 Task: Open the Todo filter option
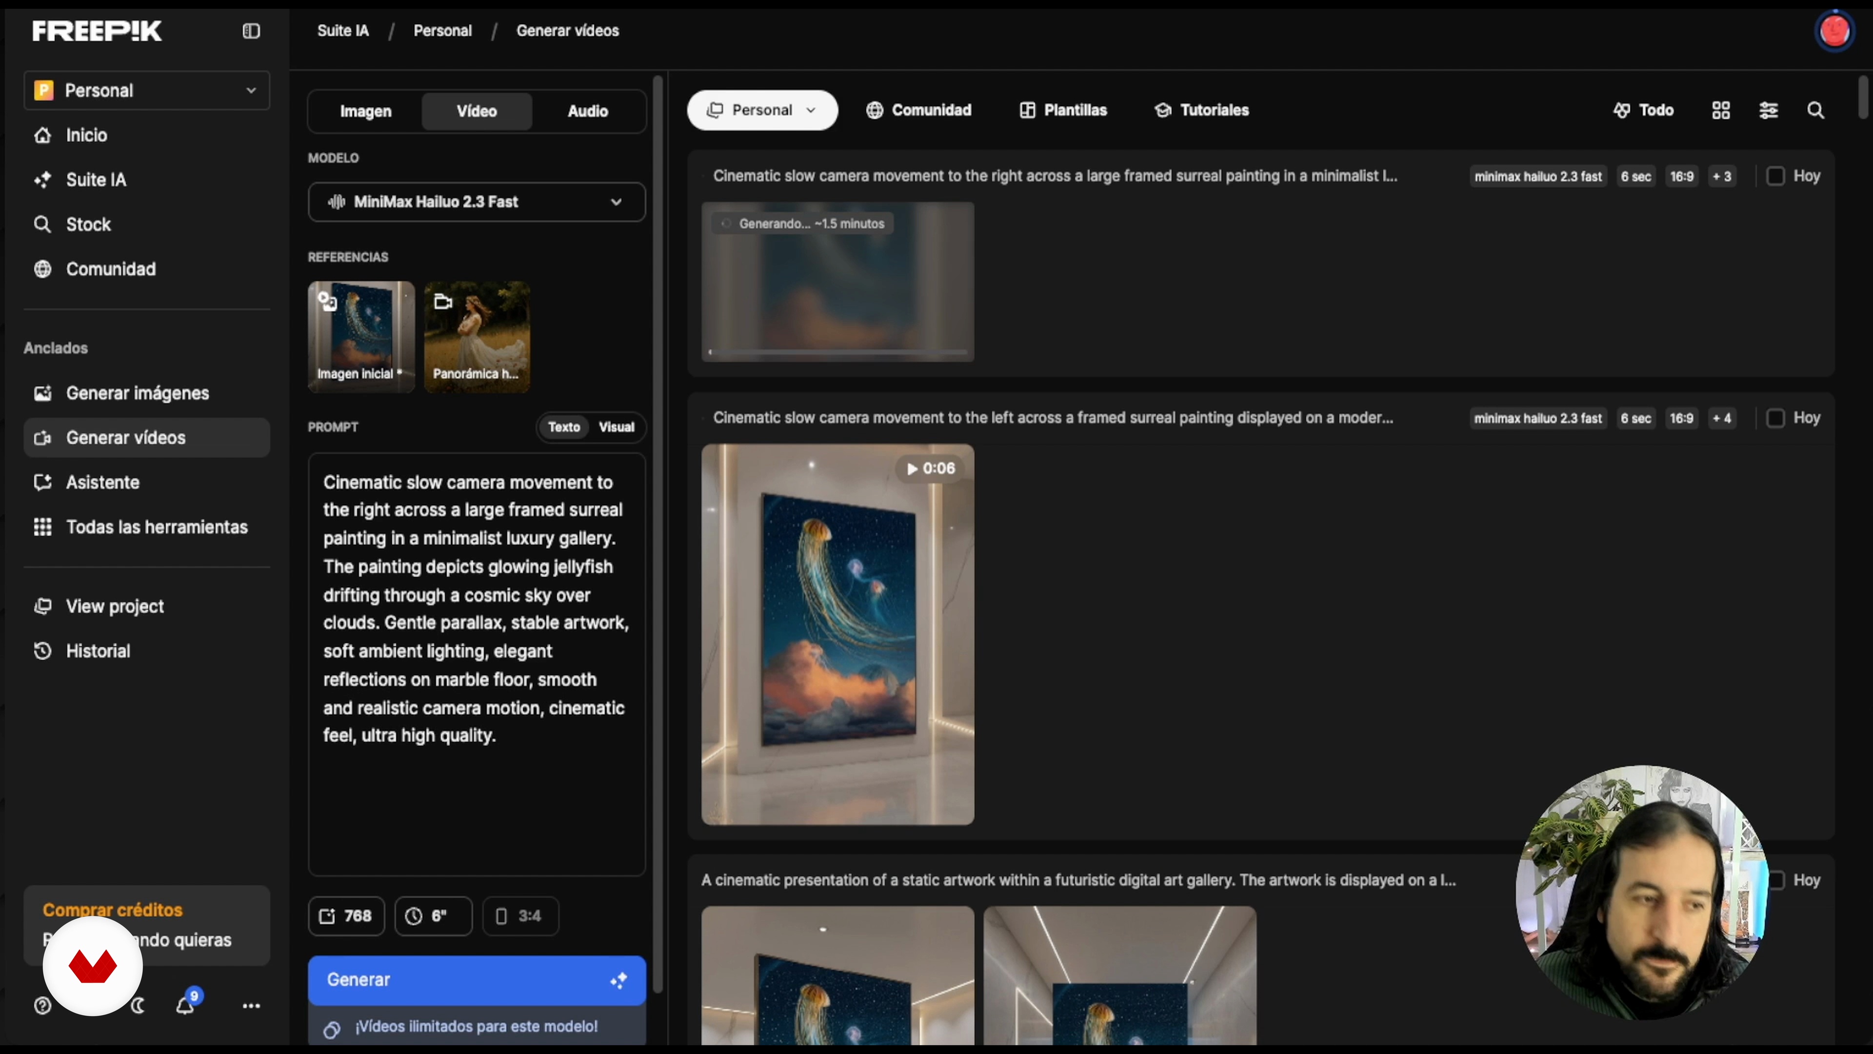tap(1643, 110)
